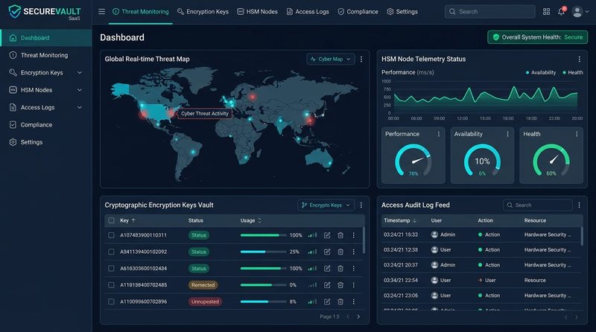Switch to Compliance top tab

[358, 12]
